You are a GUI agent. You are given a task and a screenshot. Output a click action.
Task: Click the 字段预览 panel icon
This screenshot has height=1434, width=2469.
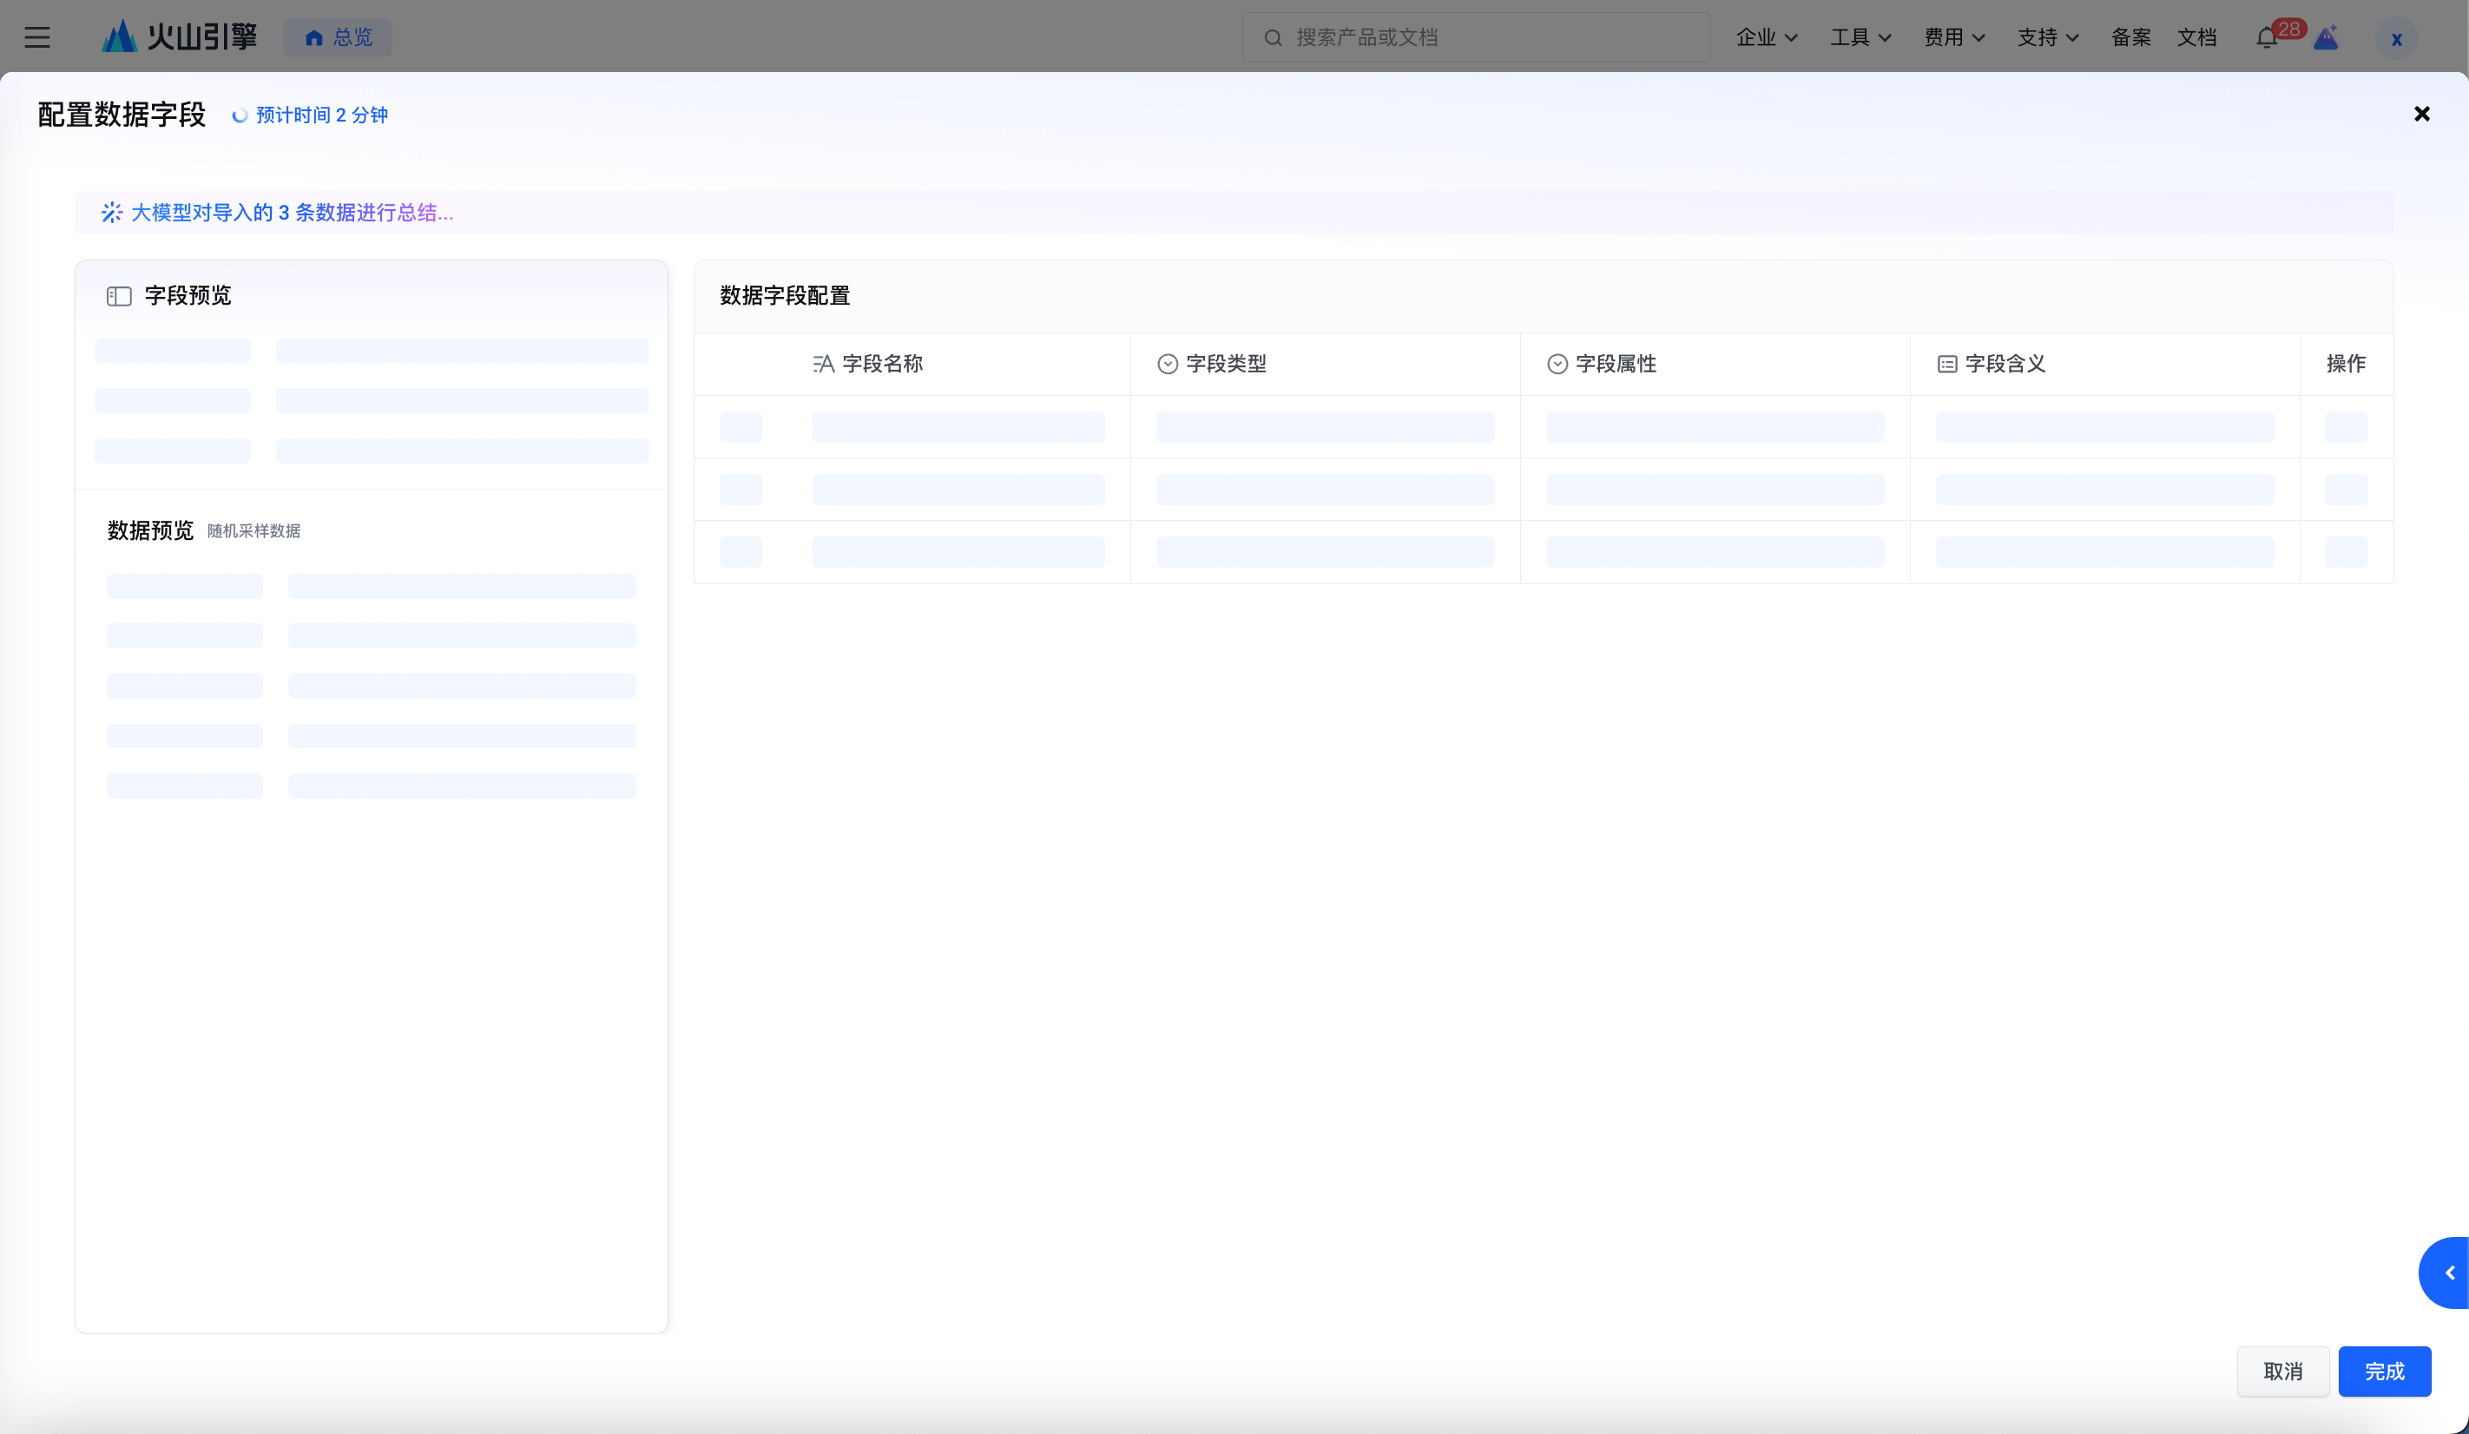point(119,296)
